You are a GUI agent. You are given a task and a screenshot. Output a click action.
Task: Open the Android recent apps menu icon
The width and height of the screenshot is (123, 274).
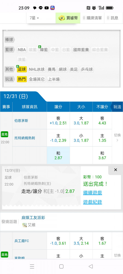(x=32, y=266)
